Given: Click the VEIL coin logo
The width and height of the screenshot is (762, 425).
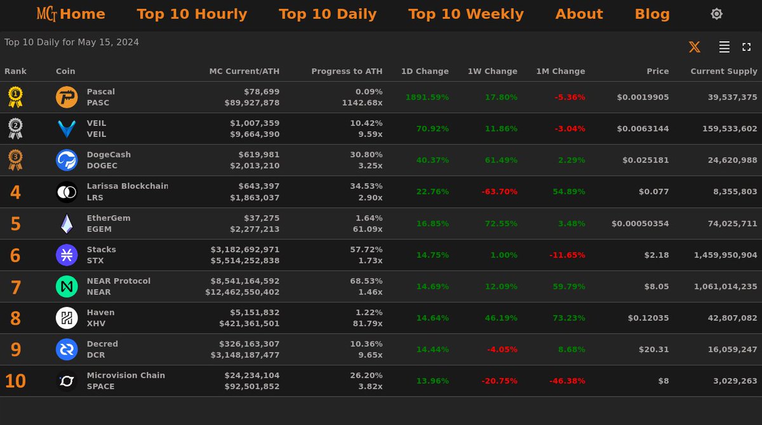Looking at the screenshot, I should pyautogui.click(x=67, y=129).
